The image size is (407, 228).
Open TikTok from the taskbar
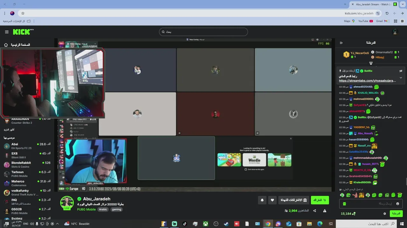click(185, 224)
